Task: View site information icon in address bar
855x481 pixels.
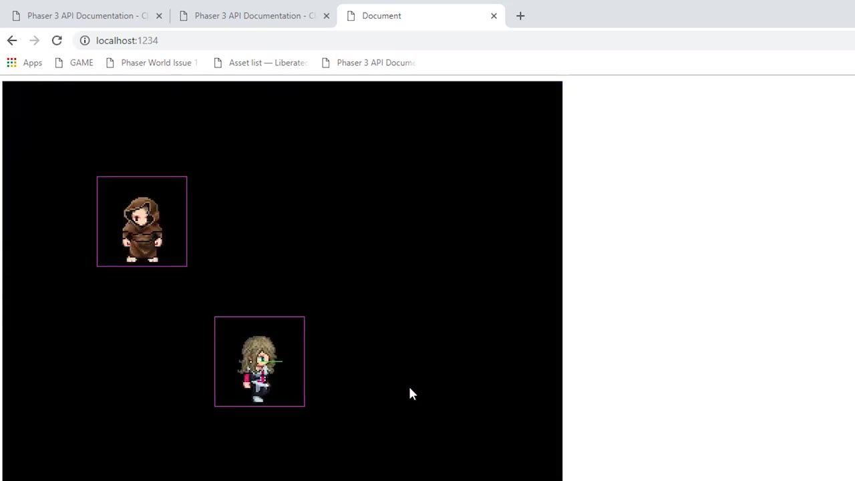Action: (85, 41)
